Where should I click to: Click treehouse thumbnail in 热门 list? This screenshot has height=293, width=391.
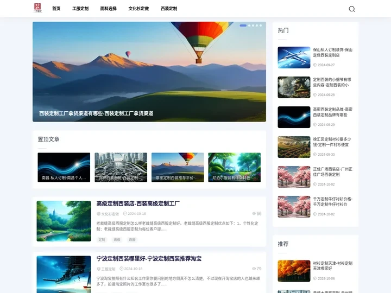coord(294,87)
